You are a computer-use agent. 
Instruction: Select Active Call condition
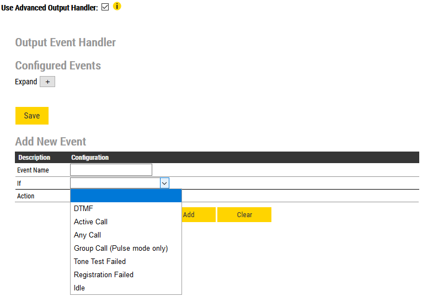90,222
